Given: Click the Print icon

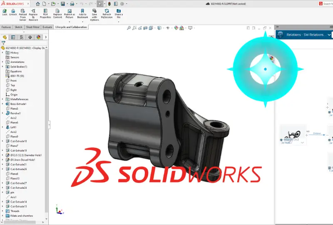Looking at the screenshot, I should [72, 4].
